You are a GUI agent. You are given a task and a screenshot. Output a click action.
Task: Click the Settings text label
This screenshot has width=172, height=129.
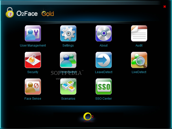pos(68,46)
